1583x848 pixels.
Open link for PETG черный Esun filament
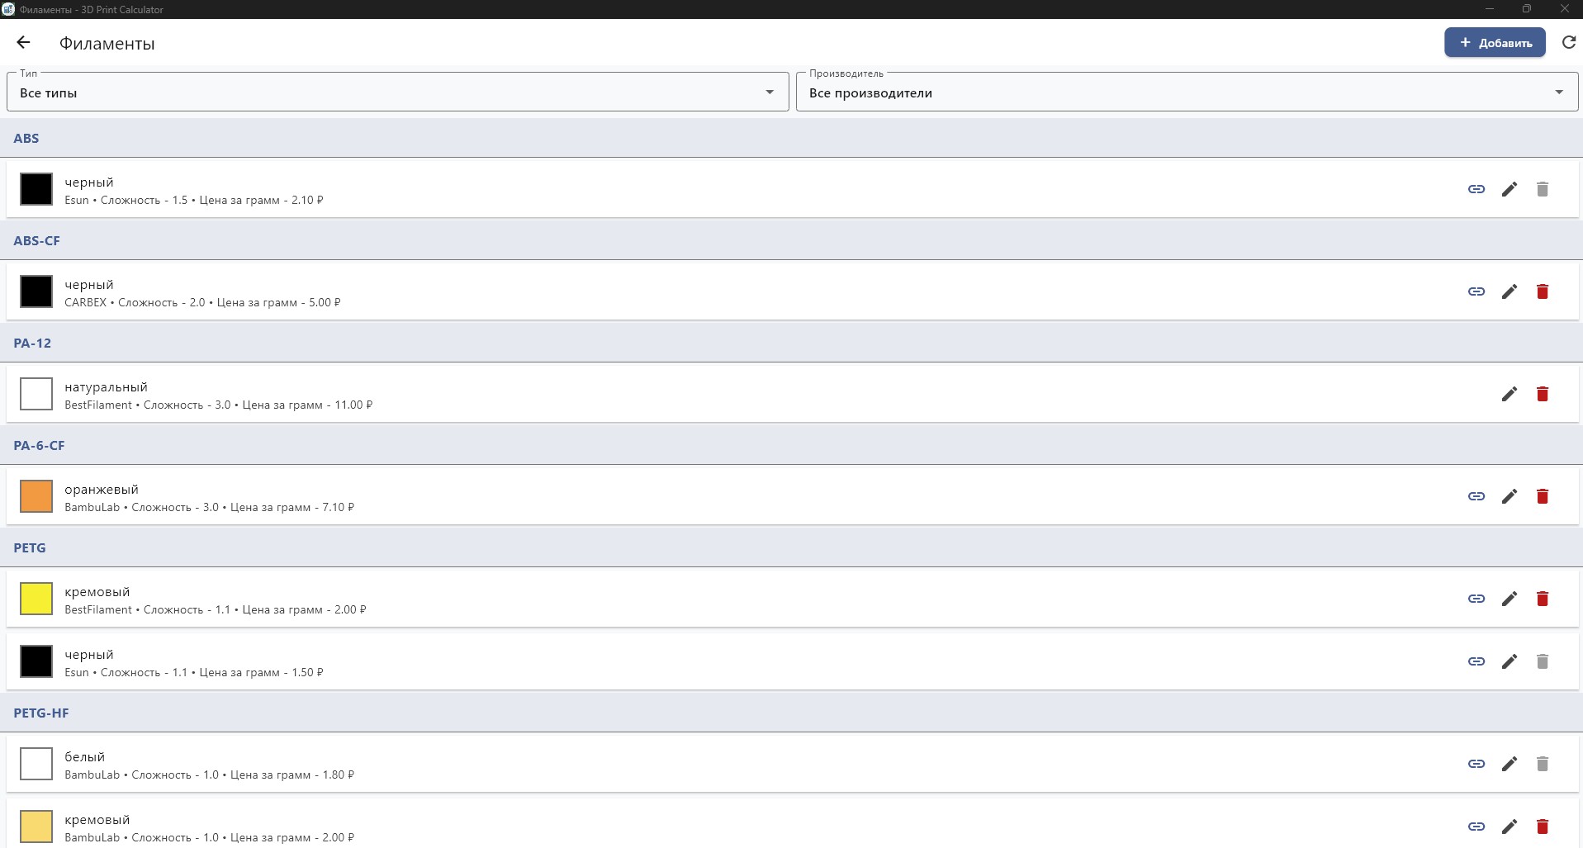pos(1476,661)
